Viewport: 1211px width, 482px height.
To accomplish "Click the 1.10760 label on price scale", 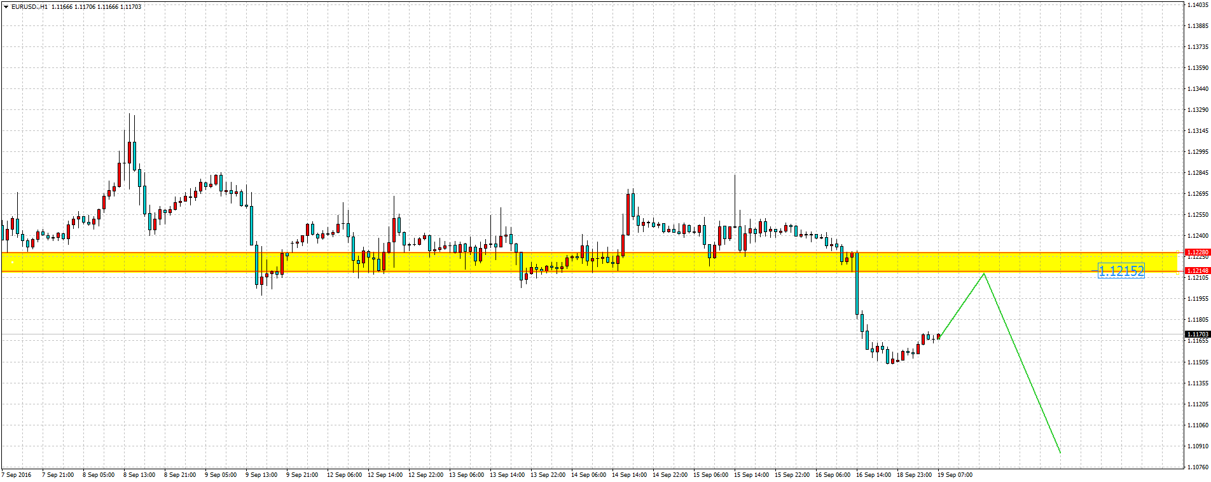I will click(1197, 467).
